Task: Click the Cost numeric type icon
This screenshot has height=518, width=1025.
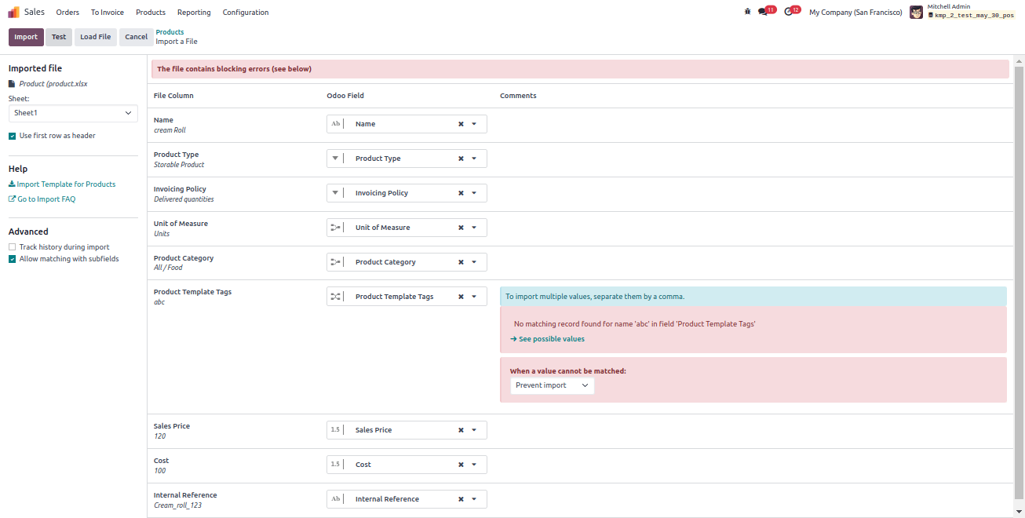Action: tap(335, 465)
